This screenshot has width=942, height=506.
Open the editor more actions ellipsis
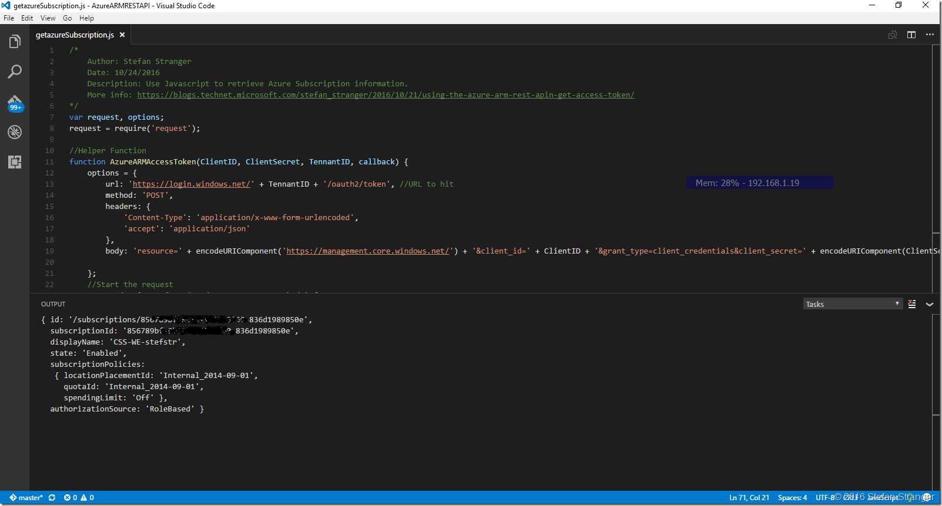(x=930, y=35)
